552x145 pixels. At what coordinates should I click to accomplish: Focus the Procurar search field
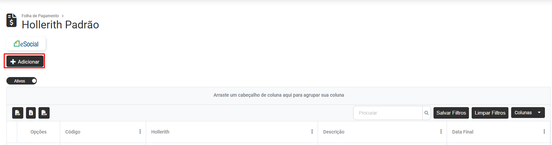388,113
